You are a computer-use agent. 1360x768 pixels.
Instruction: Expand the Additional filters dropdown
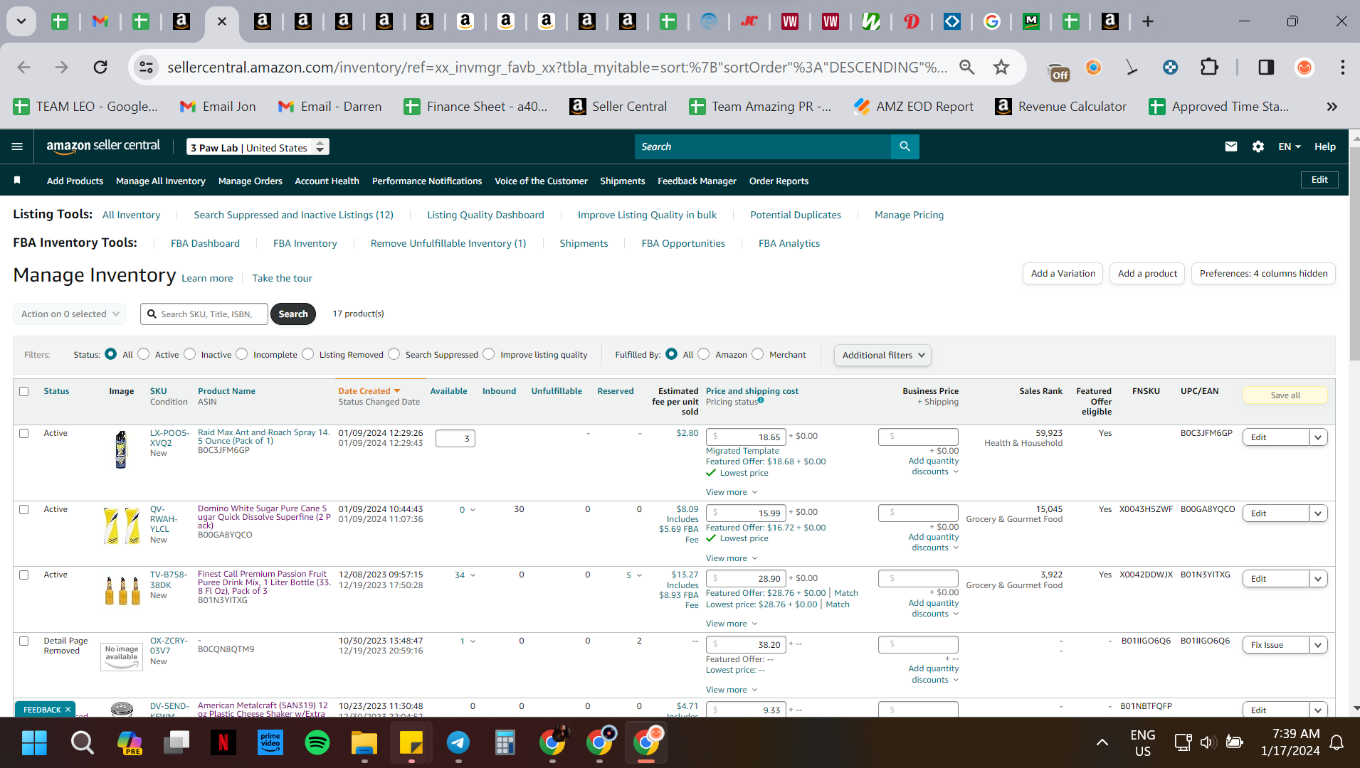pyautogui.click(x=882, y=355)
